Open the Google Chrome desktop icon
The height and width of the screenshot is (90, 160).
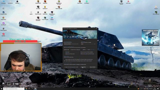[x=3, y=18]
